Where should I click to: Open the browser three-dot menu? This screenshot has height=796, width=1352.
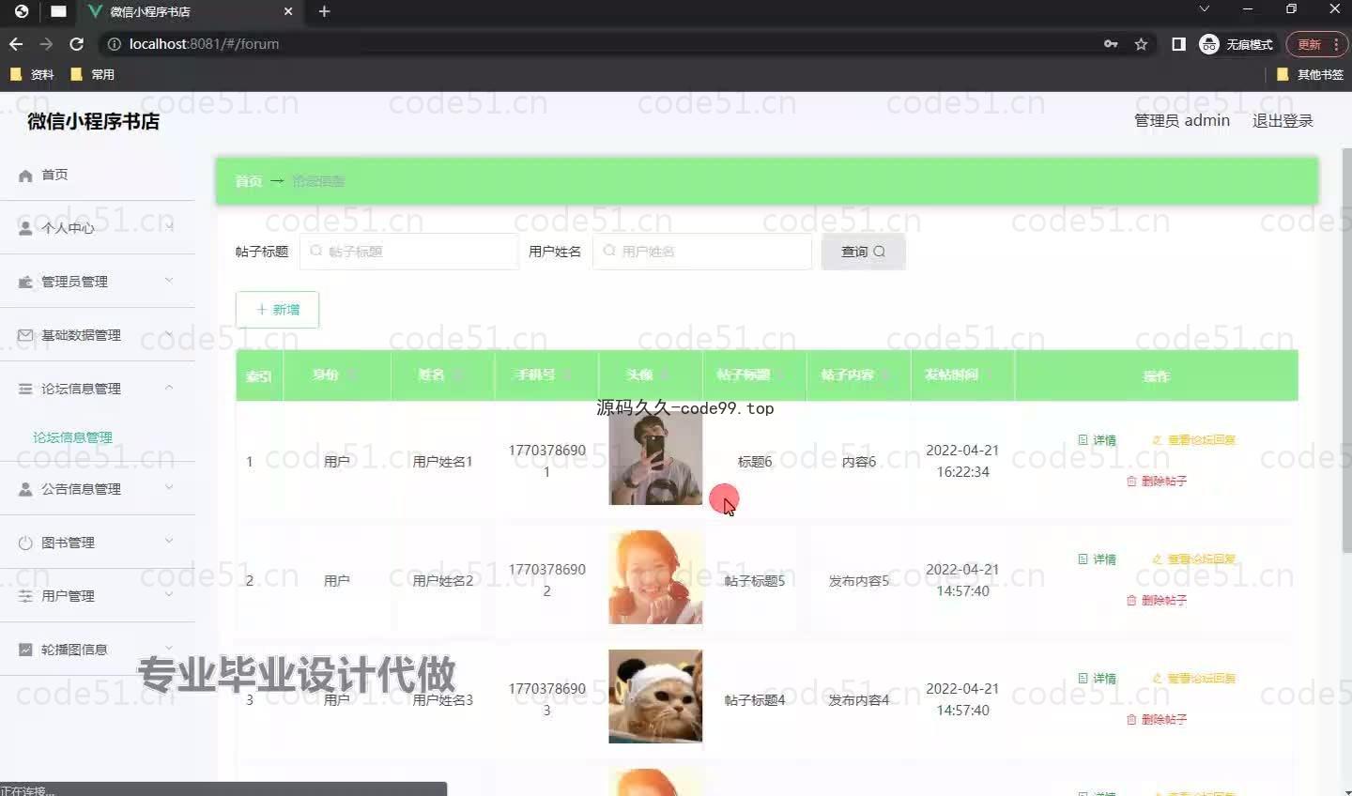click(1336, 44)
